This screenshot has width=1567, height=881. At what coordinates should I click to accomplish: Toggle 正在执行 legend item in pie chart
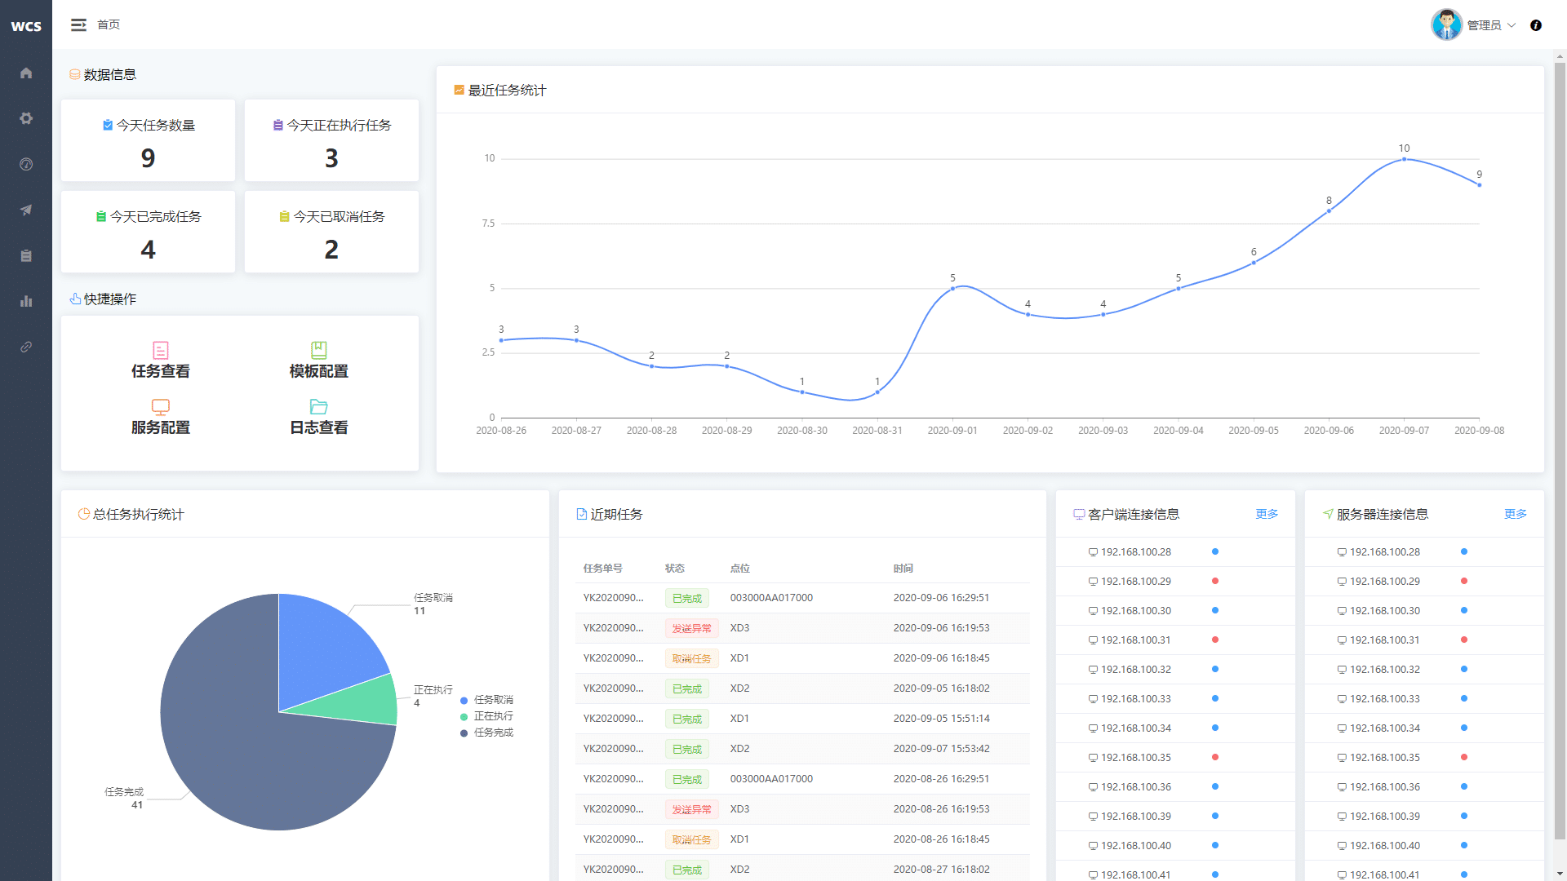point(487,716)
